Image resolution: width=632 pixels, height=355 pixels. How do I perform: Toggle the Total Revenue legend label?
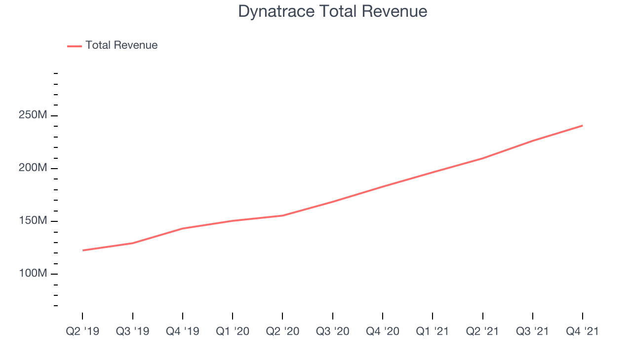pyautogui.click(x=121, y=45)
